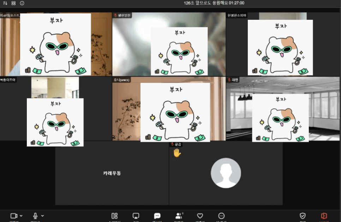
Task: Click the screen share icon
Action: [x=136, y=216]
